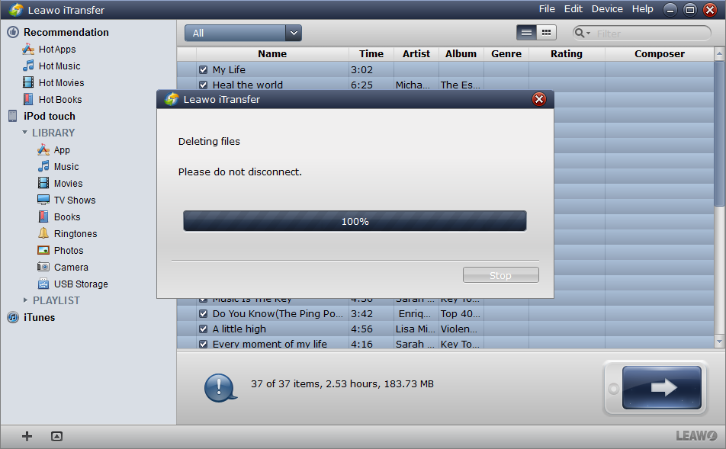Click the 37 of 37 items status text
Image resolution: width=726 pixels, height=449 pixels.
pyautogui.click(x=342, y=383)
